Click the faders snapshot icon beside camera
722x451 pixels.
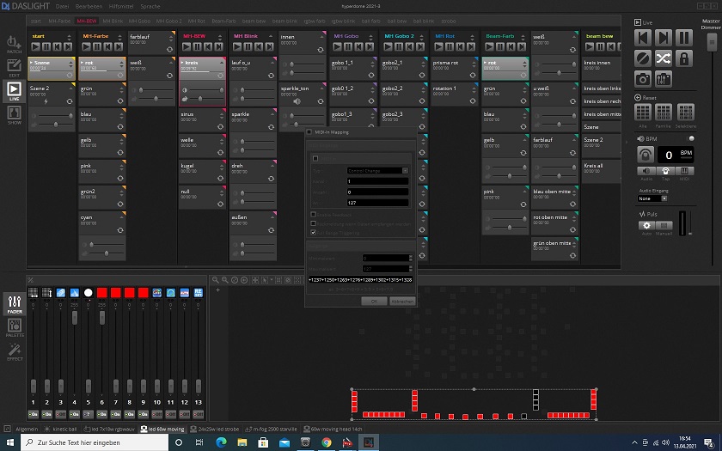[x=664, y=79]
